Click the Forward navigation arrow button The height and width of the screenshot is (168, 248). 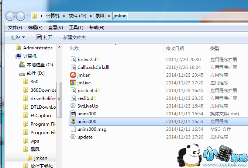pyautogui.click(x=20, y=16)
